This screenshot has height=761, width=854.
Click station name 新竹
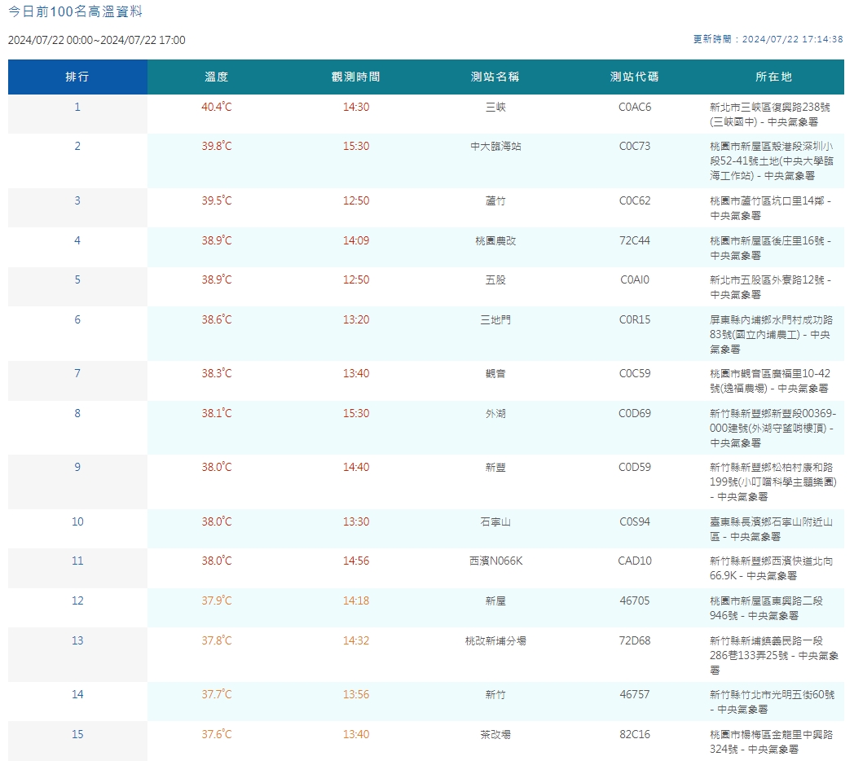pos(495,694)
